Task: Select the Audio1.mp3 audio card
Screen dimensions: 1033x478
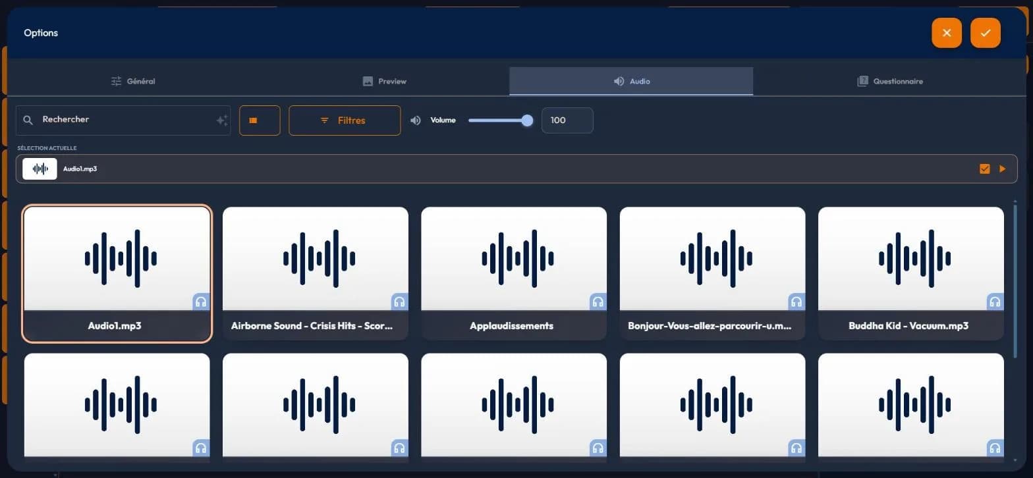Action: click(x=117, y=274)
